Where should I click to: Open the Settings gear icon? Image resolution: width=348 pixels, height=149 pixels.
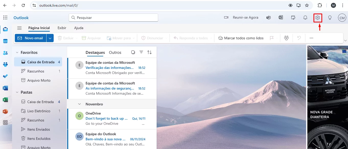(318, 18)
